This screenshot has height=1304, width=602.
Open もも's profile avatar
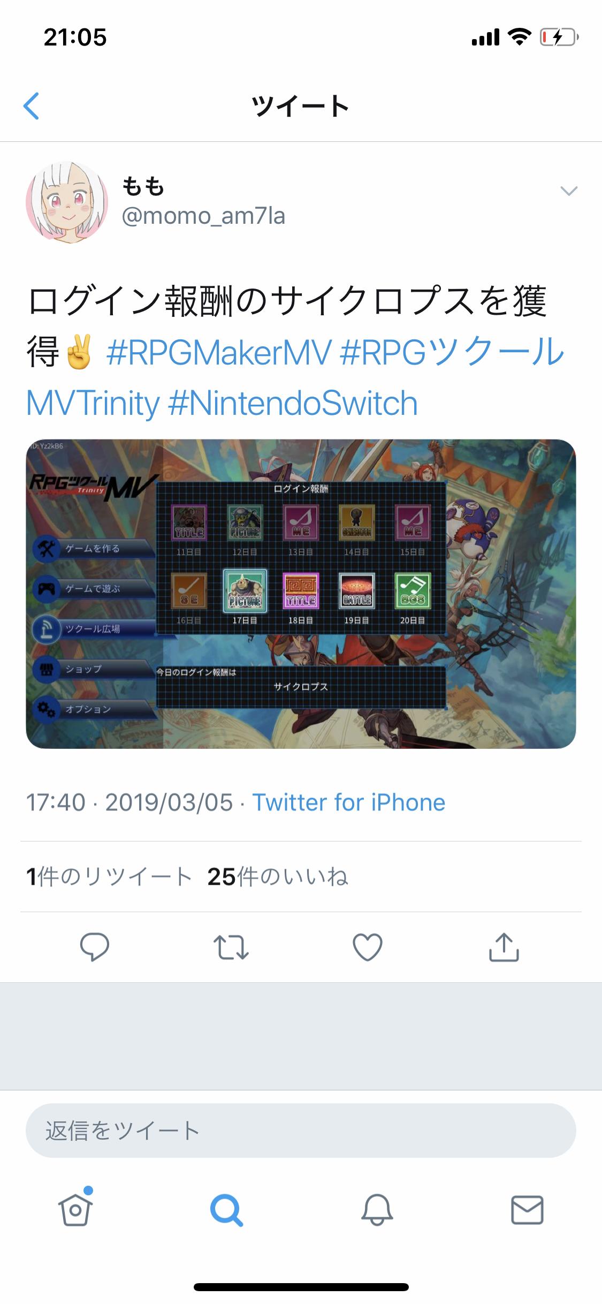pyautogui.click(x=67, y=202)
